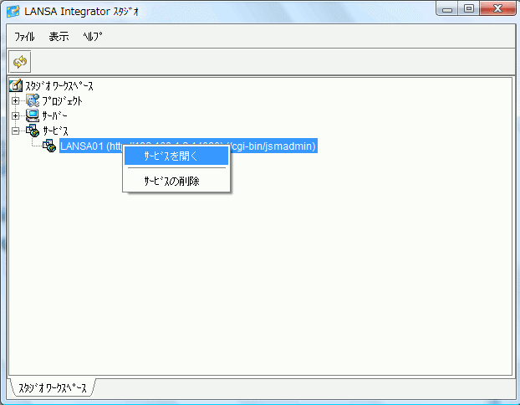Select the LANSA01 jsmadmin service entry
Image resolution: width=520 pixels, height=405 pixels.
[x=188, y=146]
